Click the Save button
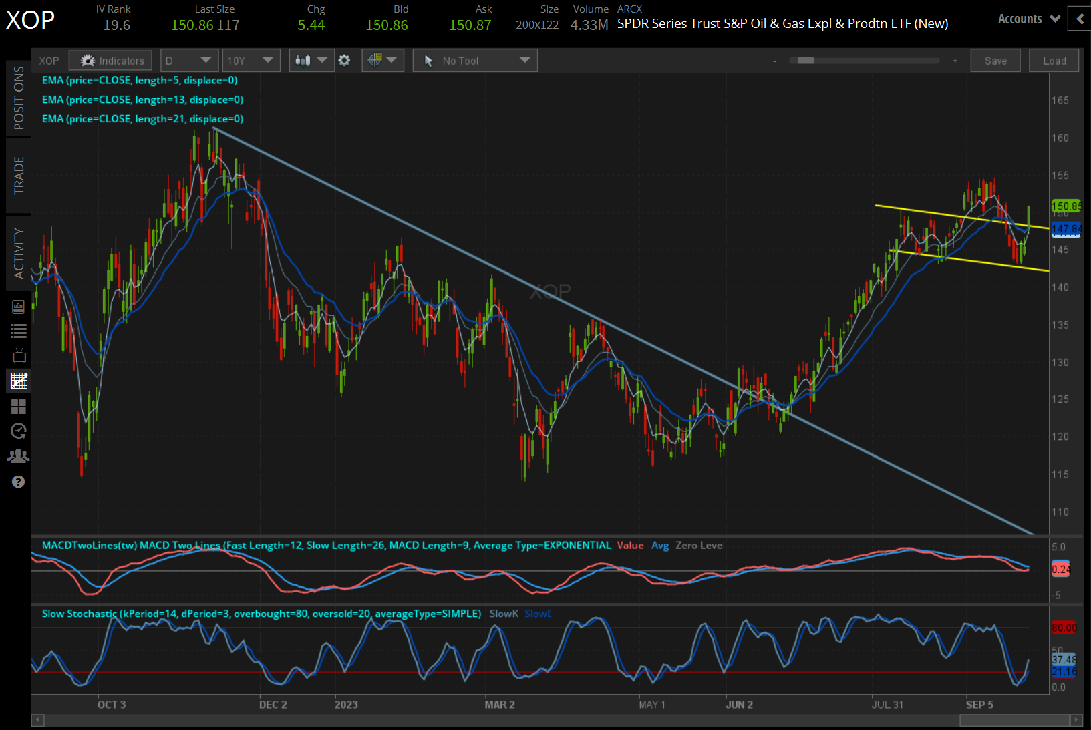Image resolution: width=1091 pixels, height=730 pixels. [x=995, y=60]
